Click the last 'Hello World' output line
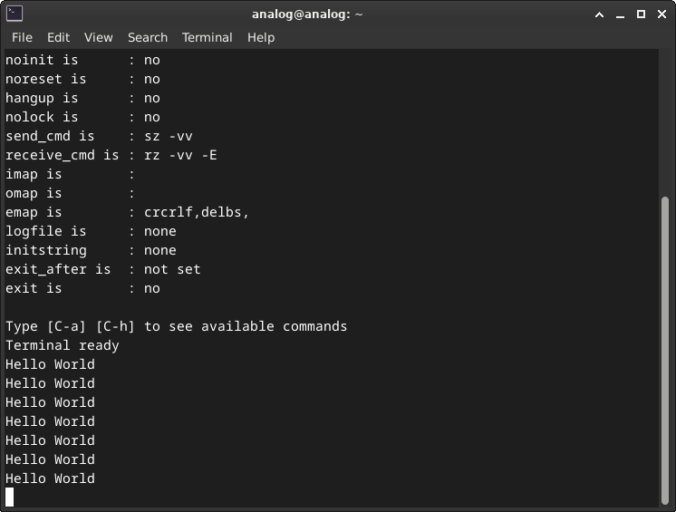 [50, 478]
